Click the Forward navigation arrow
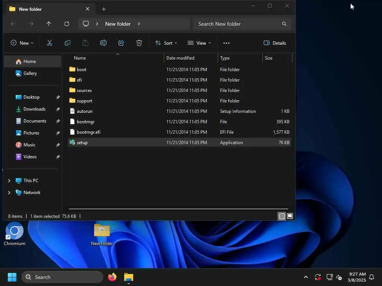382x286 pixels. tap(31, 24)
